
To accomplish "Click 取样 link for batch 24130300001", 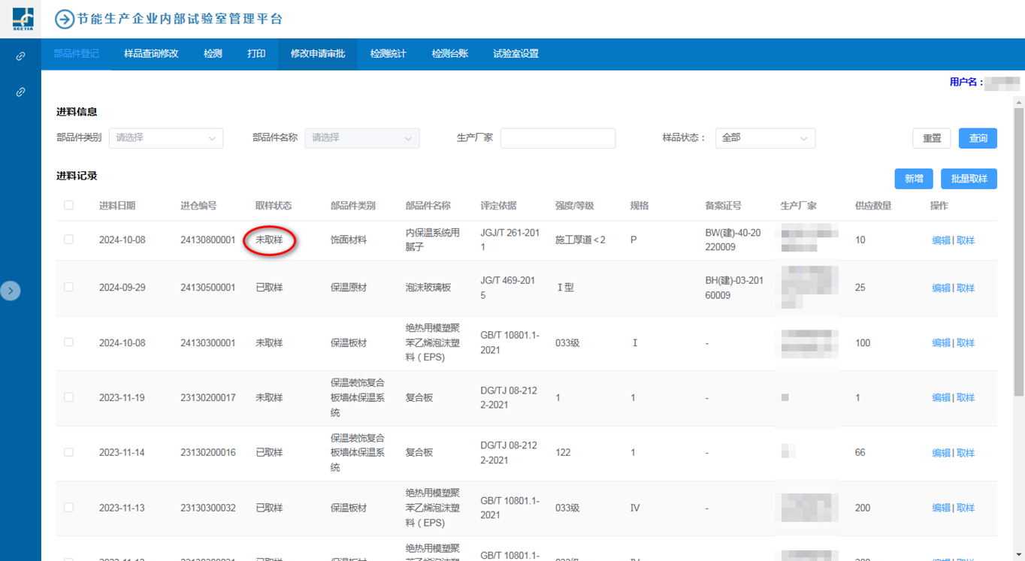I will (x=966, y=342).
